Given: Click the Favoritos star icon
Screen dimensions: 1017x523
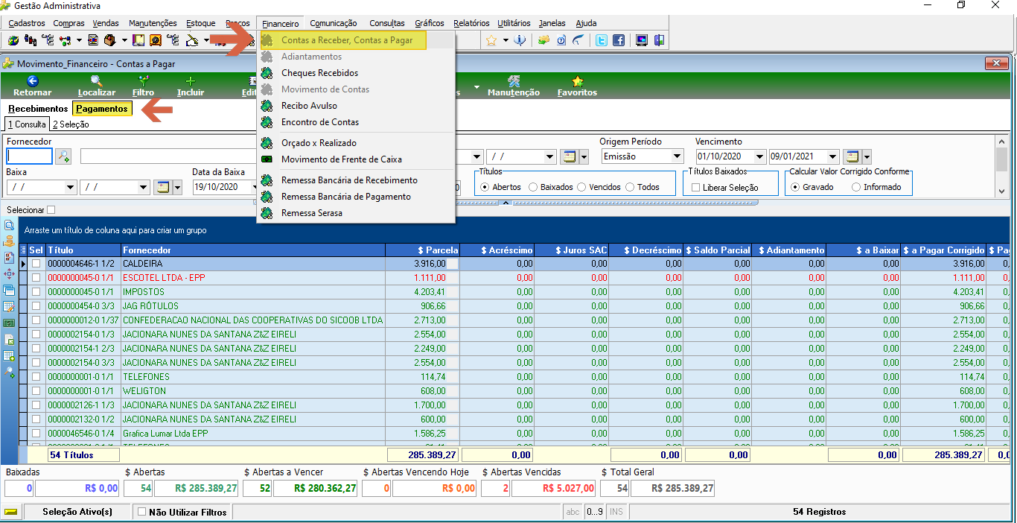Looking at the screenshot, I should pos(577,81).
